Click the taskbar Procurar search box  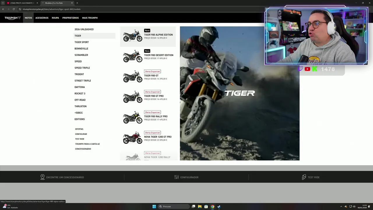point(174,206)
